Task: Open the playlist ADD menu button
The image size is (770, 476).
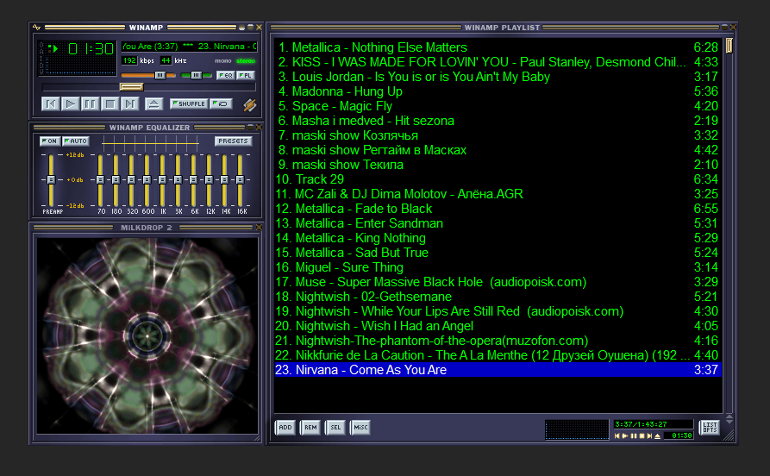Action: (285, 428)
